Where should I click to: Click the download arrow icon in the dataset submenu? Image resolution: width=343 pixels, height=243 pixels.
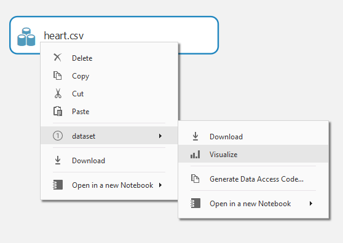coord(195,136)
